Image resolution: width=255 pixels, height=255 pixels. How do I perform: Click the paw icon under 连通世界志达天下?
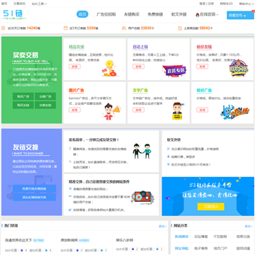(x=22, y=250)
